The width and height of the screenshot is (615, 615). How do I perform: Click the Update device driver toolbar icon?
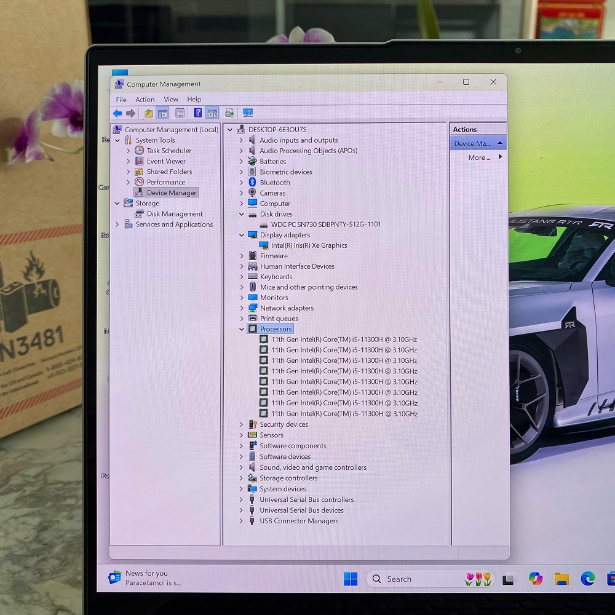click(x=229, y=113)
